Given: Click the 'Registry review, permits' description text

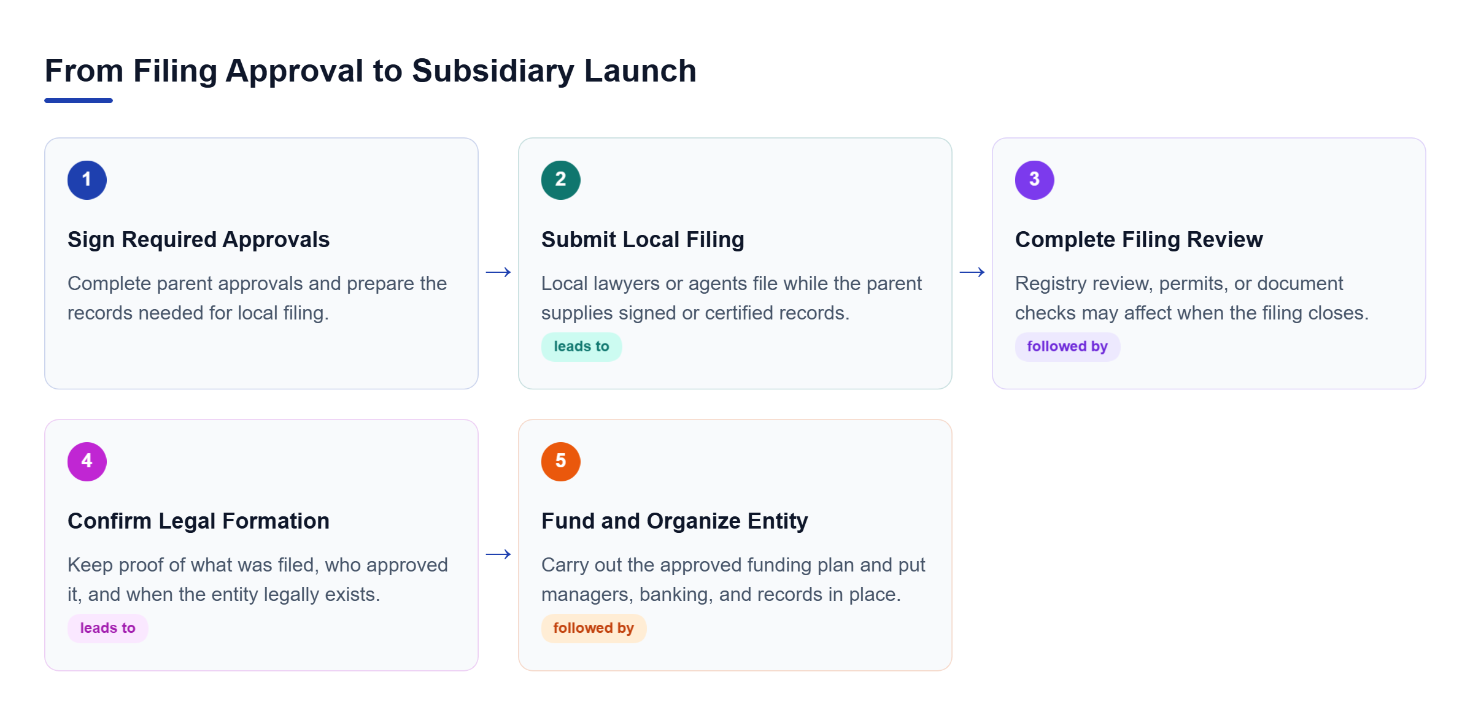Looking at the screenshot, I should pyautogui.click(x=1191, y=299).
